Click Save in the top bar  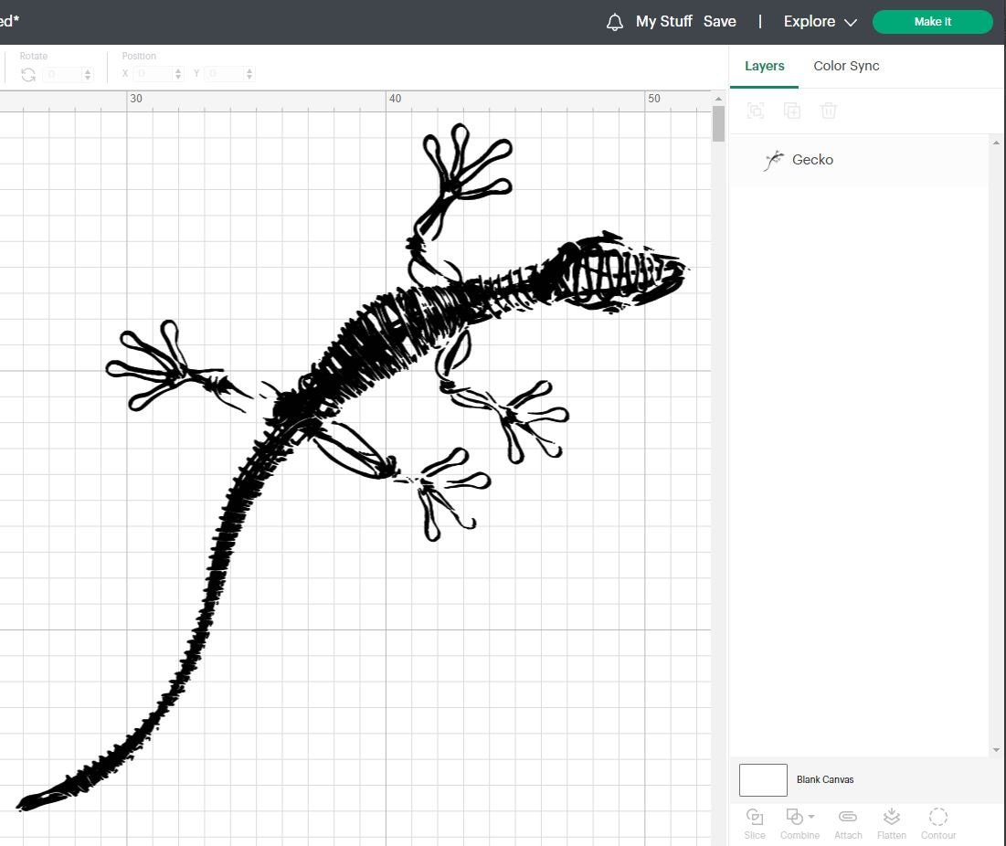pyautogui.click(x=720, y=21)
